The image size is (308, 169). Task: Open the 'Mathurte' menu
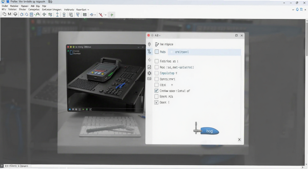tap(69, 10)
